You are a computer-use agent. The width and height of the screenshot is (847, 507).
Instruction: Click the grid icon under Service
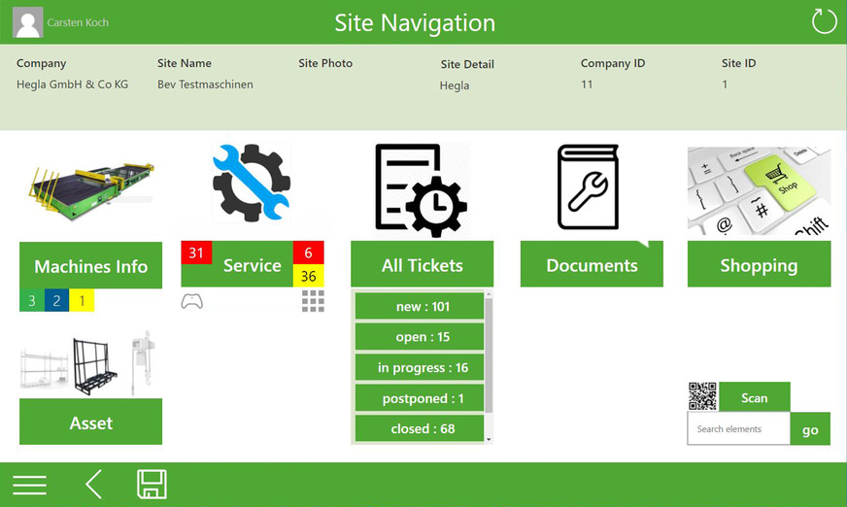point(313,301)
